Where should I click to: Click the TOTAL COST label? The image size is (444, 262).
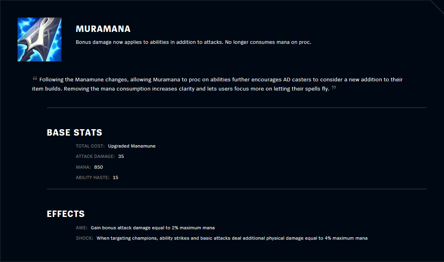coord(90,146)
